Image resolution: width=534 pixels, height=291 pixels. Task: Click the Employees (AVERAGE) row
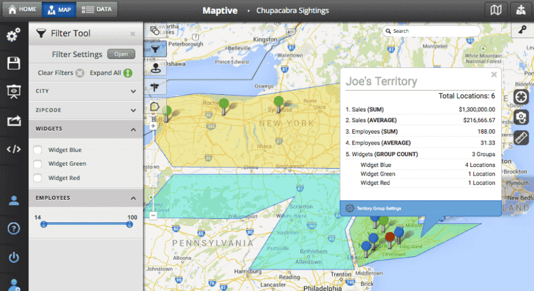pos(421,143)
